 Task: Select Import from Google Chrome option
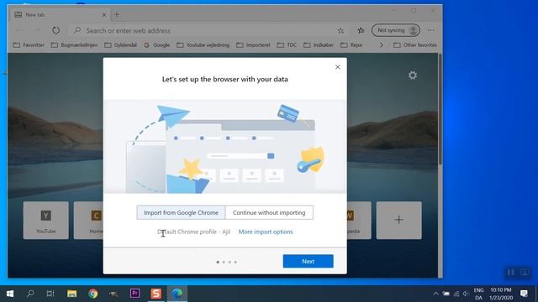(181, 212)
